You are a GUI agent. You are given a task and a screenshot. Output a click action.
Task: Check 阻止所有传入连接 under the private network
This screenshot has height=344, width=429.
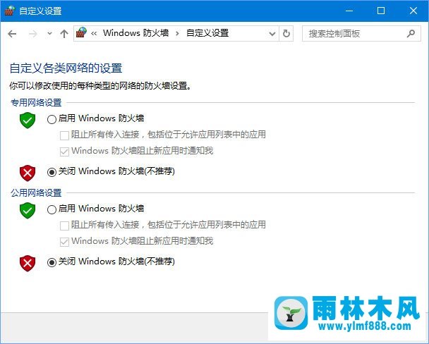[64, 135]
